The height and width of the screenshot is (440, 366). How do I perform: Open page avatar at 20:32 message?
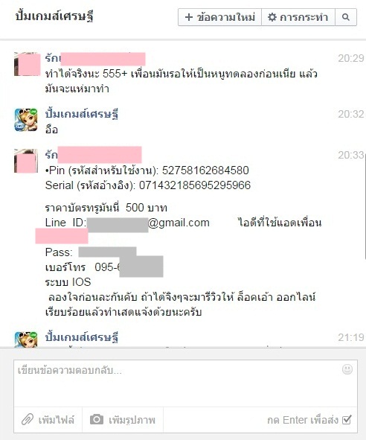26,120
